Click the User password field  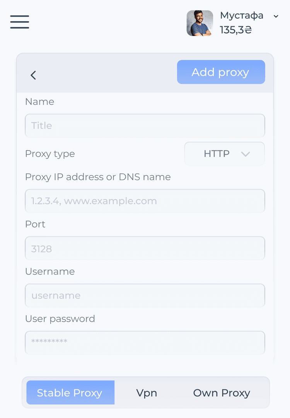coord(145,343)
